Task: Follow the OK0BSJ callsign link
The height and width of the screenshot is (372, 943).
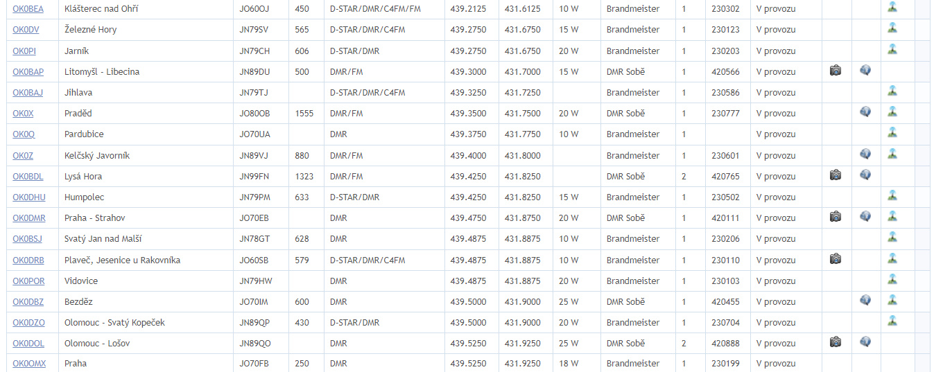Action: point(27,239)
